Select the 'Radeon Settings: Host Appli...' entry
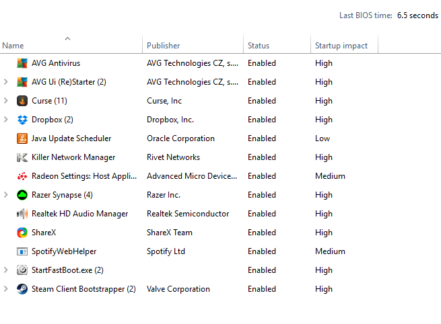 (84, 176)
